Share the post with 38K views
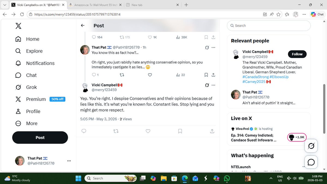 tap(213, 37)
